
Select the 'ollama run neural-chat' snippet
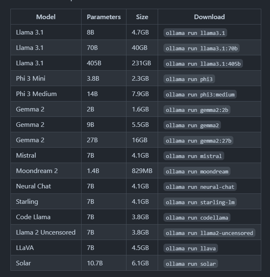[x=200, y=187]
